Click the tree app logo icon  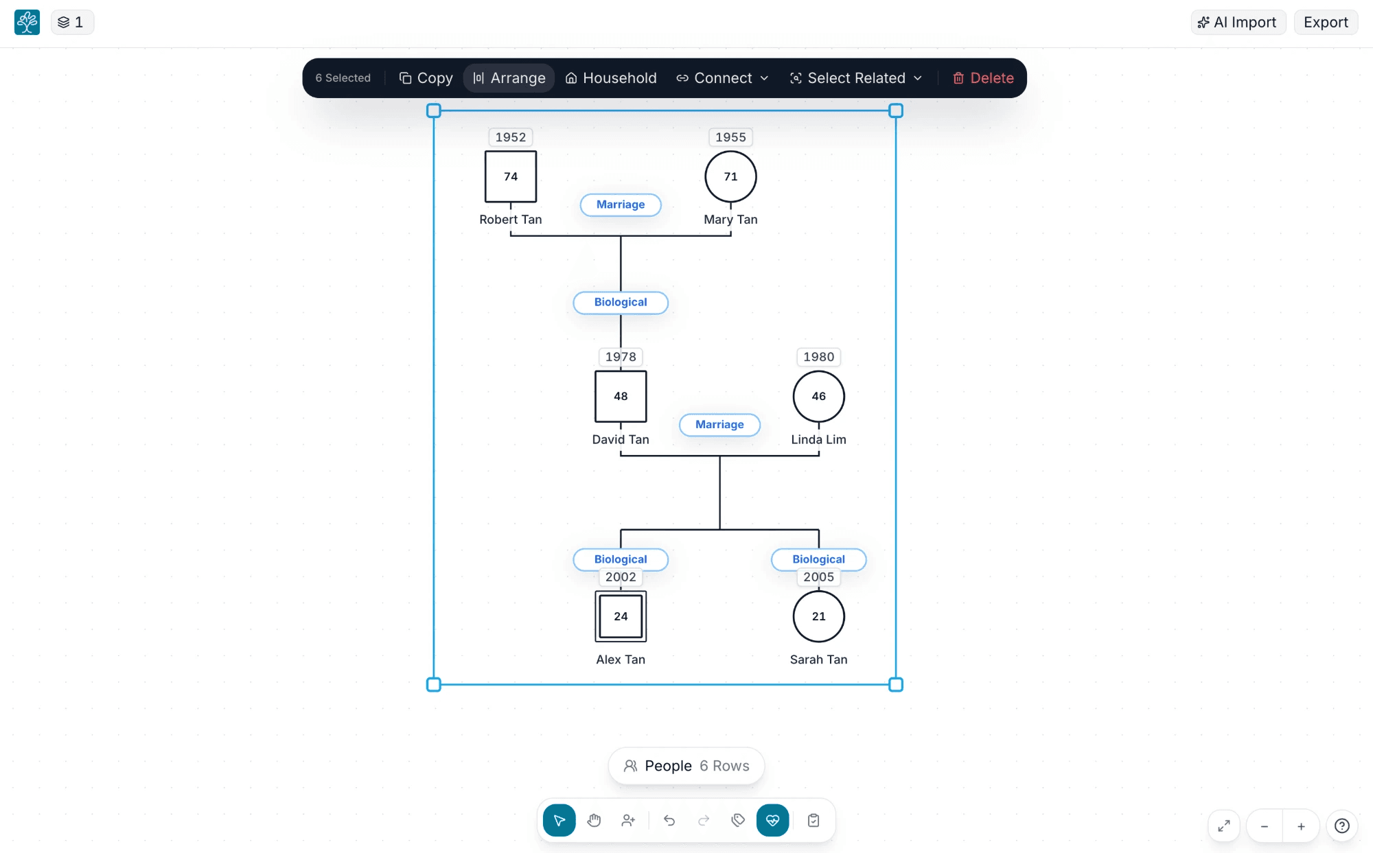[x=27, y=22]
